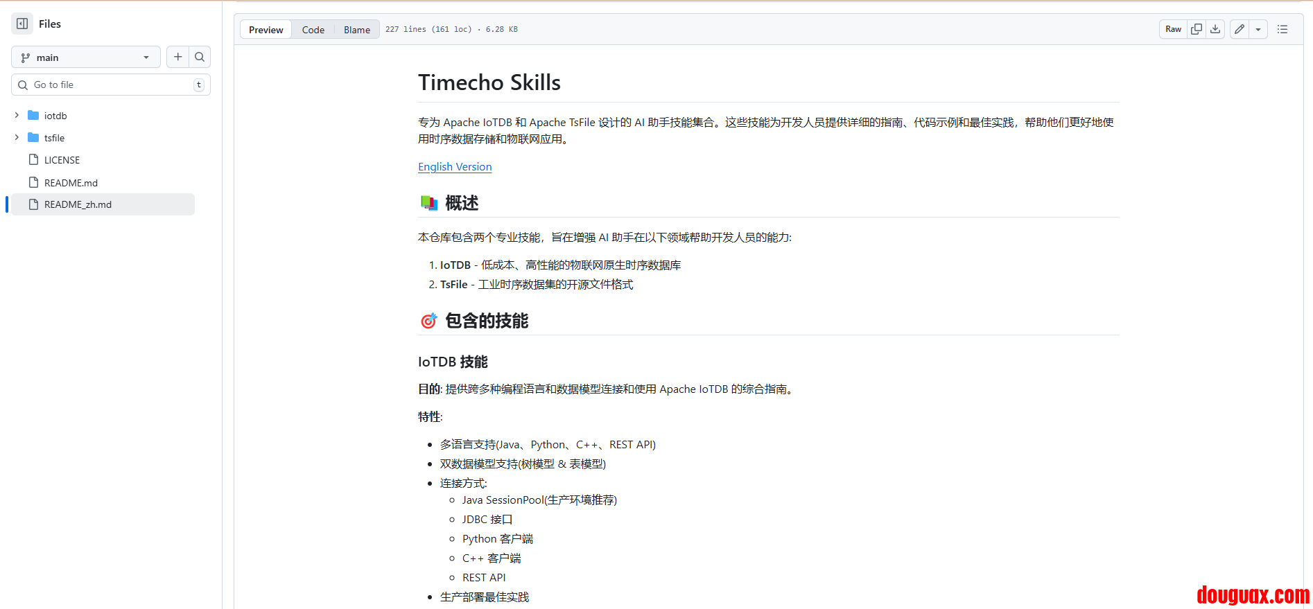The image size is (1313, 609).
Task: Download the raw file icon
Action: tap(1215, 29)
